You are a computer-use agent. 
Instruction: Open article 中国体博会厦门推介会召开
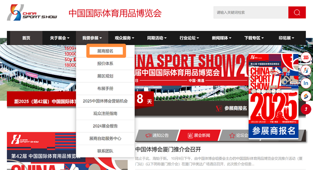[x=168, y=149]
